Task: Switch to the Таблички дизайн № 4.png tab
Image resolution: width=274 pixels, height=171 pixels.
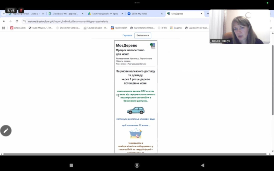Action: pos(106,14)
